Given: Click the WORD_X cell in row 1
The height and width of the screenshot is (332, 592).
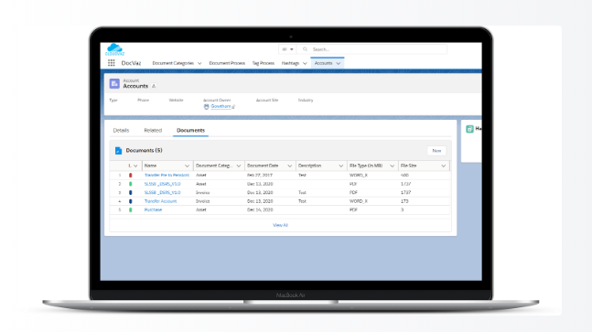Looking at the screenshot, I should point(359,175).
